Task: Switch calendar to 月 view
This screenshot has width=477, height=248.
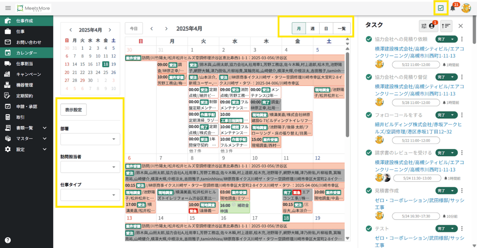Action: point(299,29)
